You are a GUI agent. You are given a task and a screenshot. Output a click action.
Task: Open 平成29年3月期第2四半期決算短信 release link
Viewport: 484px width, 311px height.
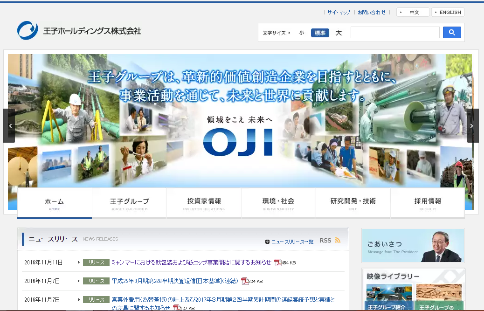(175, 281)
